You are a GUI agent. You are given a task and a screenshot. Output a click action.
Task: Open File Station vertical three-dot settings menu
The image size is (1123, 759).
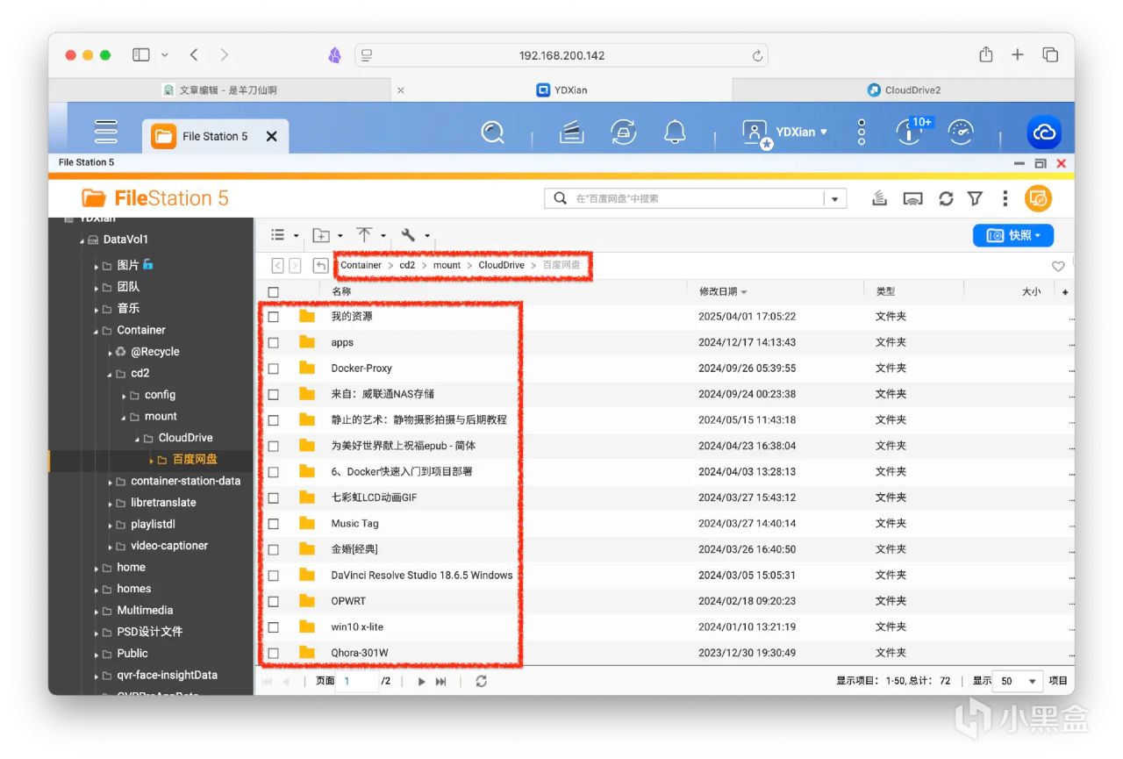point(1005,198)
